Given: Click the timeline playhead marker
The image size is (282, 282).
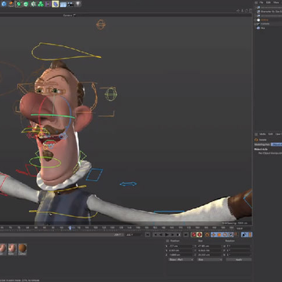Looking at the screenshot, I should point(70,228).
